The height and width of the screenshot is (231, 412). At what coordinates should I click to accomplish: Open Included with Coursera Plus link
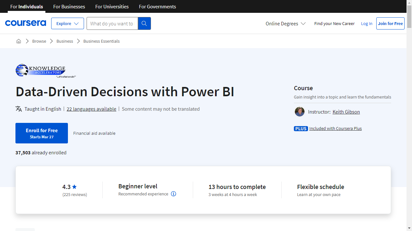coord(335,128)
